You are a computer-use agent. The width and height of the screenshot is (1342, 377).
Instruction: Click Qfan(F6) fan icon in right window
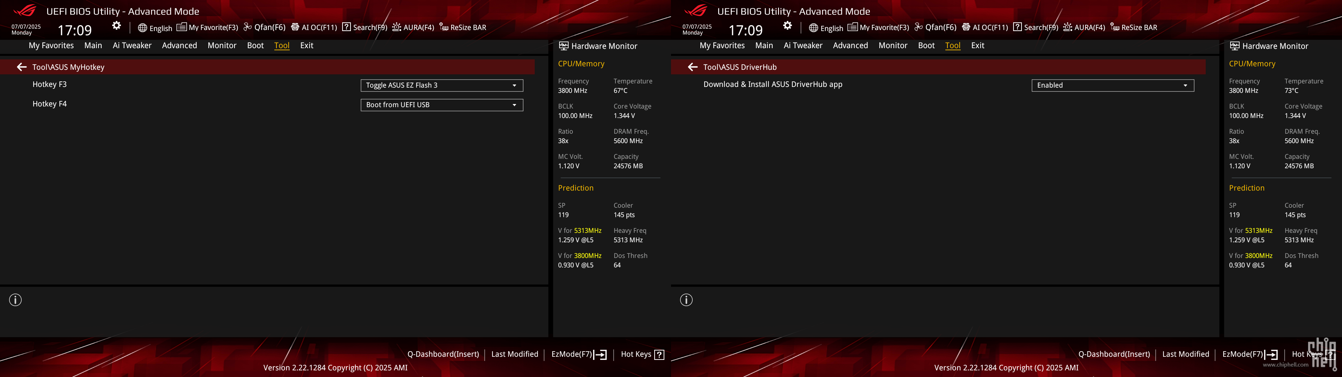coord(918,27)
